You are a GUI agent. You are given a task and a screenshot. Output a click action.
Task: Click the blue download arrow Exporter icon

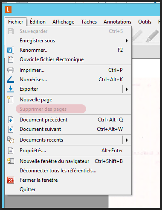(x=11, y=89)
